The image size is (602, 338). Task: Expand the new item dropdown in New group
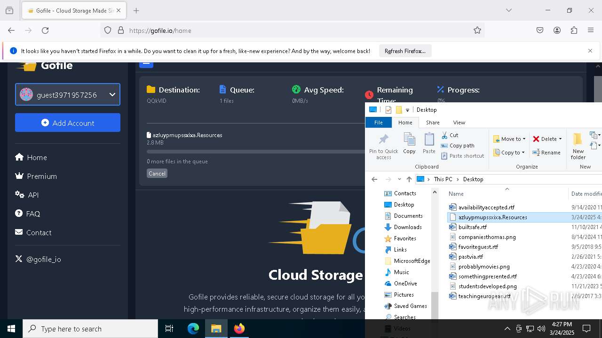click(595, 135)
